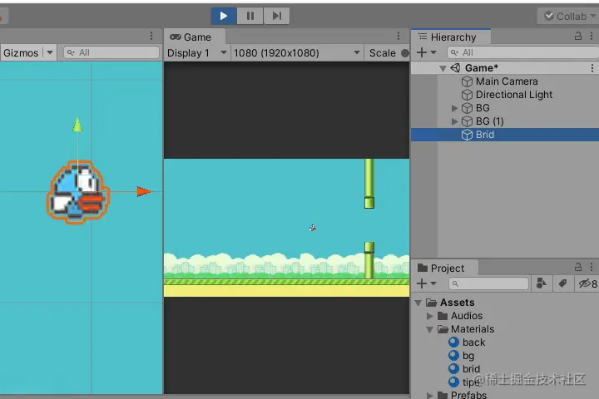The image size is (599, 399).
Task: Open the Game* scene options menu
Action: coord(592,68)
